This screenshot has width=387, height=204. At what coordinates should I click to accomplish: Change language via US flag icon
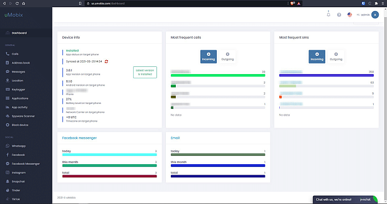349,15
